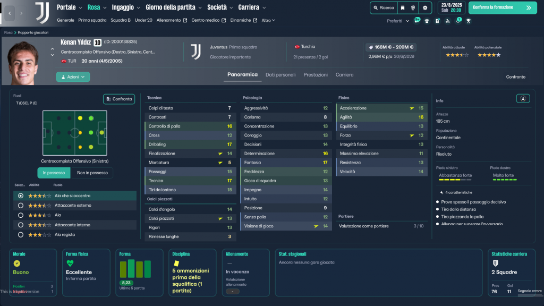The height and width of the screenshot is (306, 544).
Task: Open the Preferiti dropdown
Action: pyautogui.click(x=398, y=21)
